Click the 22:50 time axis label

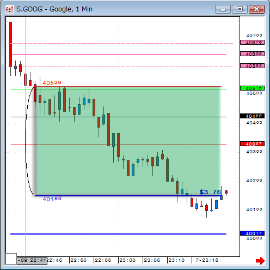(78, 260)
